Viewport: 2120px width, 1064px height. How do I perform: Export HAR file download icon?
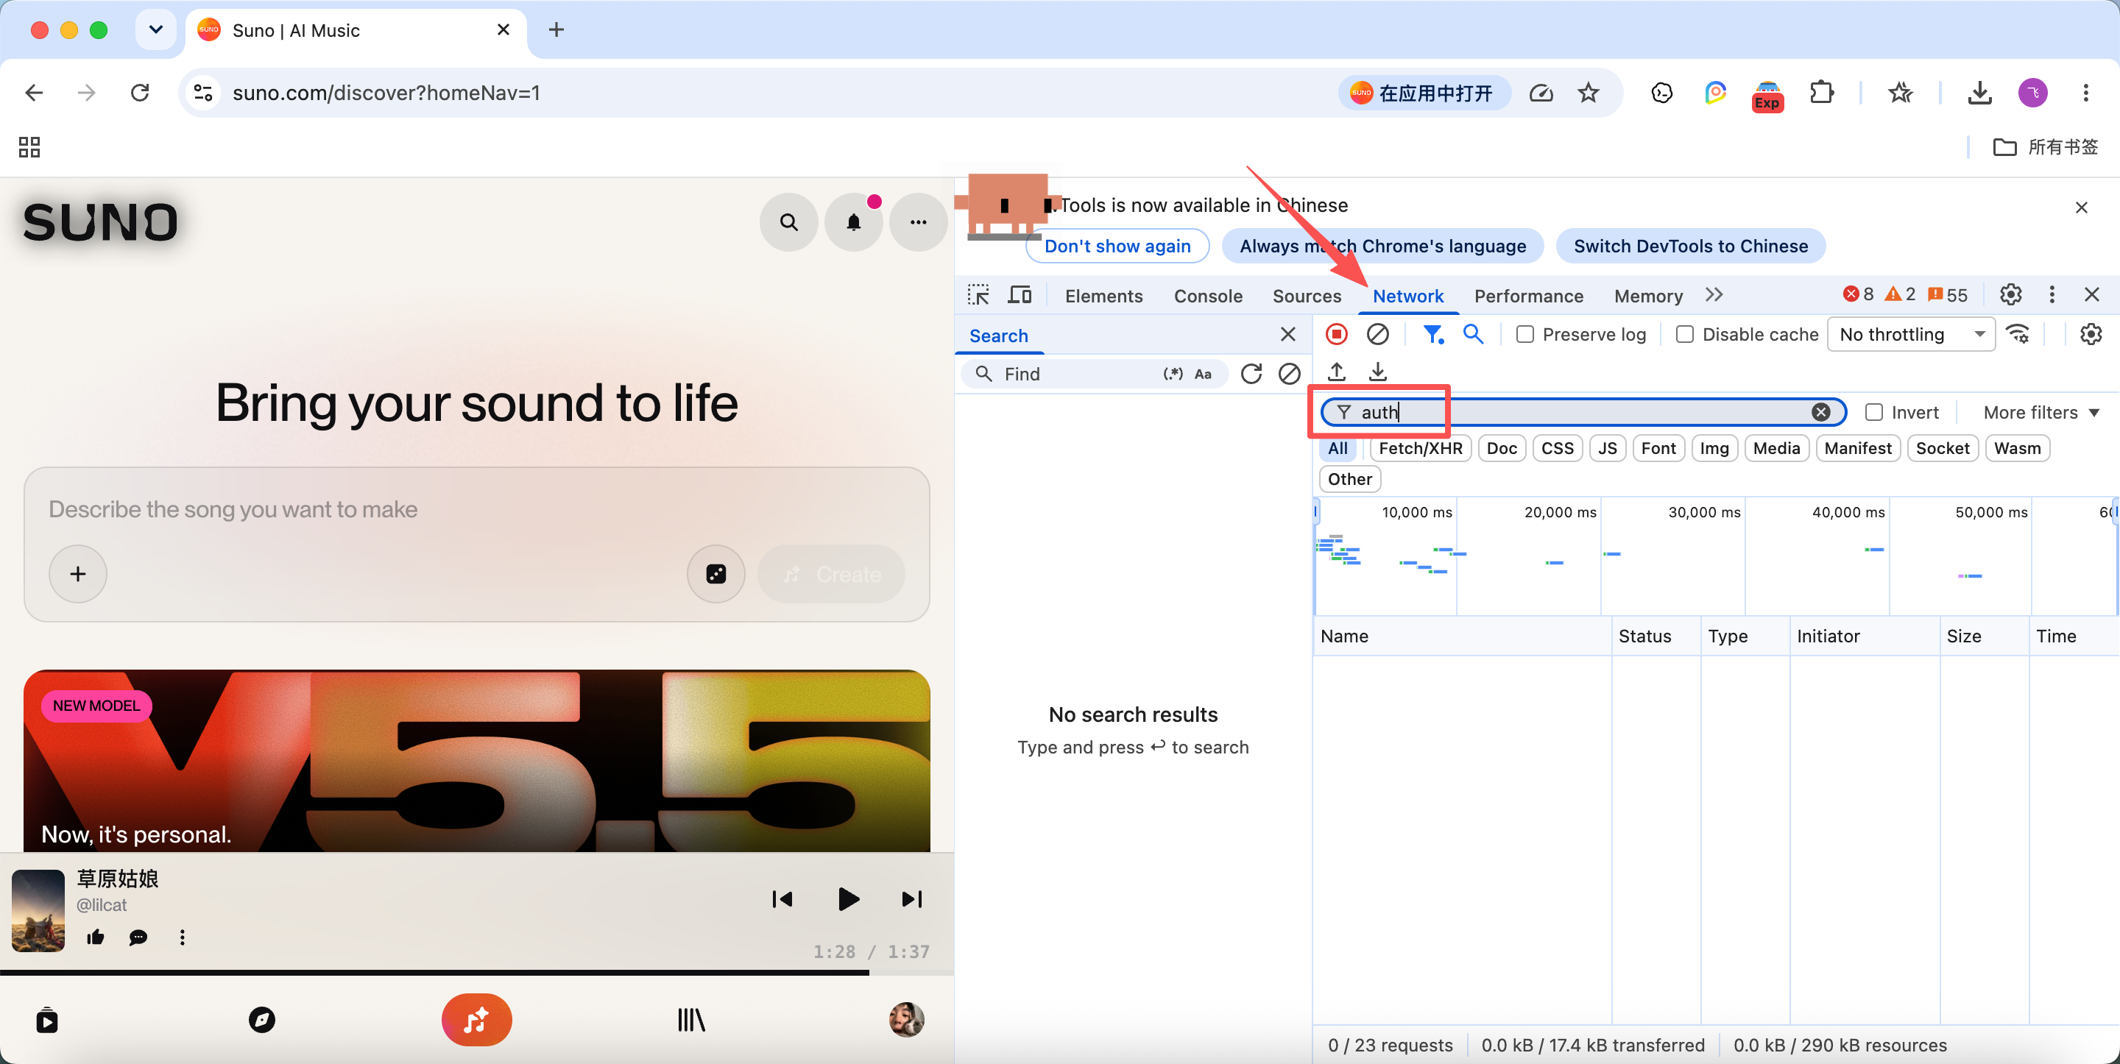[x=1378, y=372]
